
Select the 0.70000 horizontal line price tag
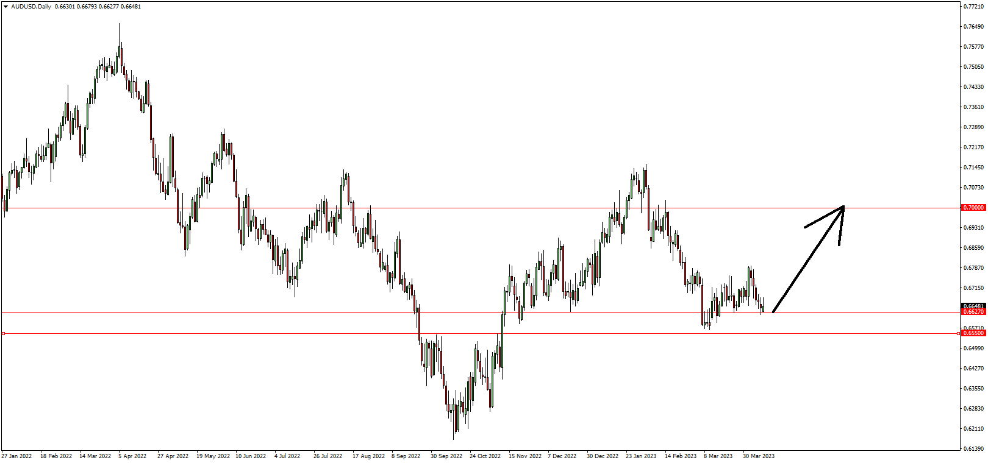coord(973,208)
